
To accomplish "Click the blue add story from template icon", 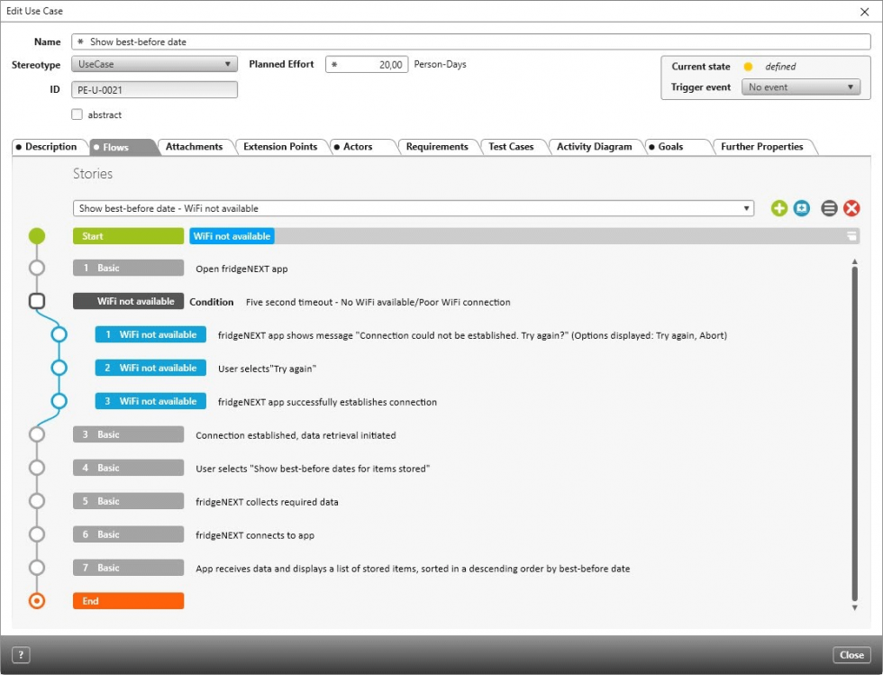I will click(803, 207).
